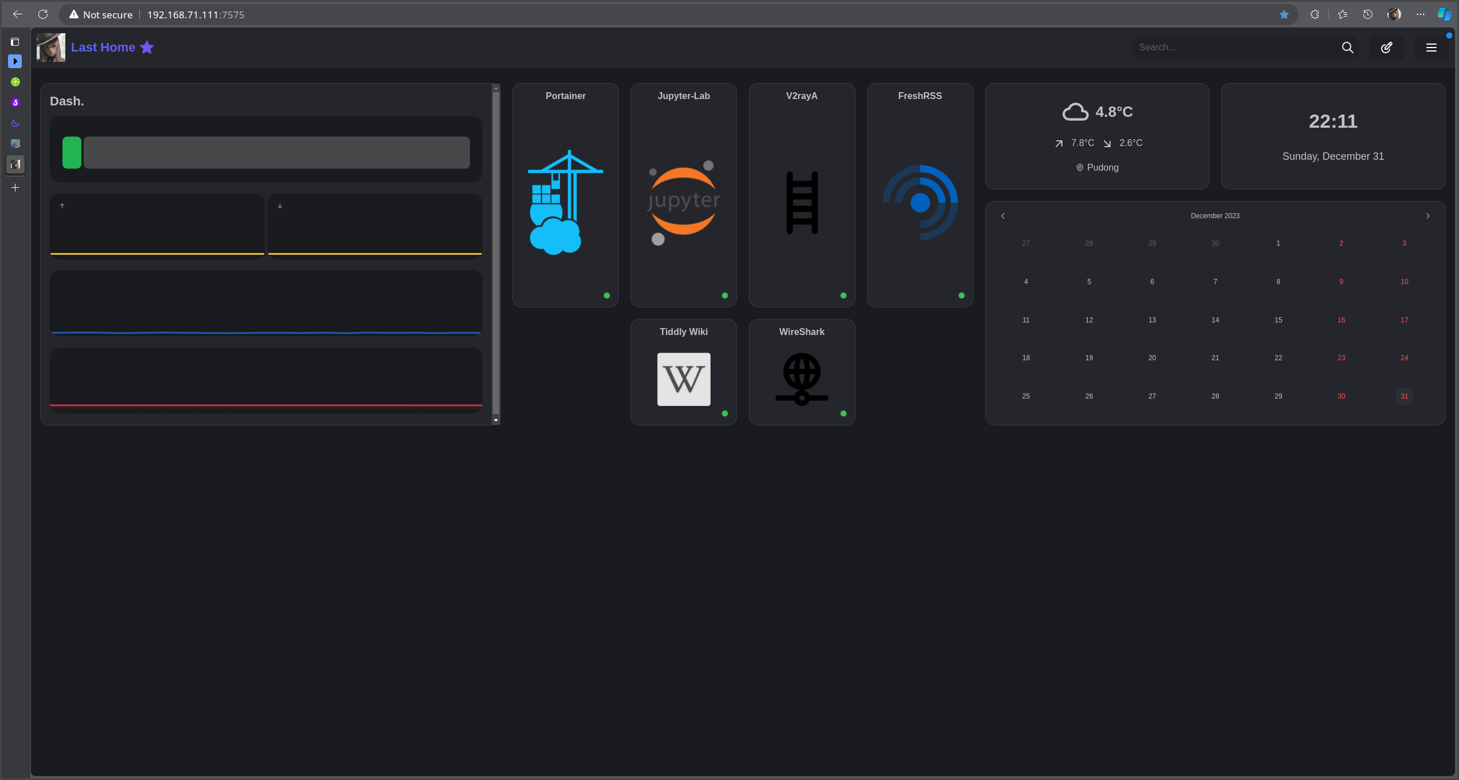Click the purple star beside Last Home
Viewport: 1459px width, 780px height.
pos(147,47)
